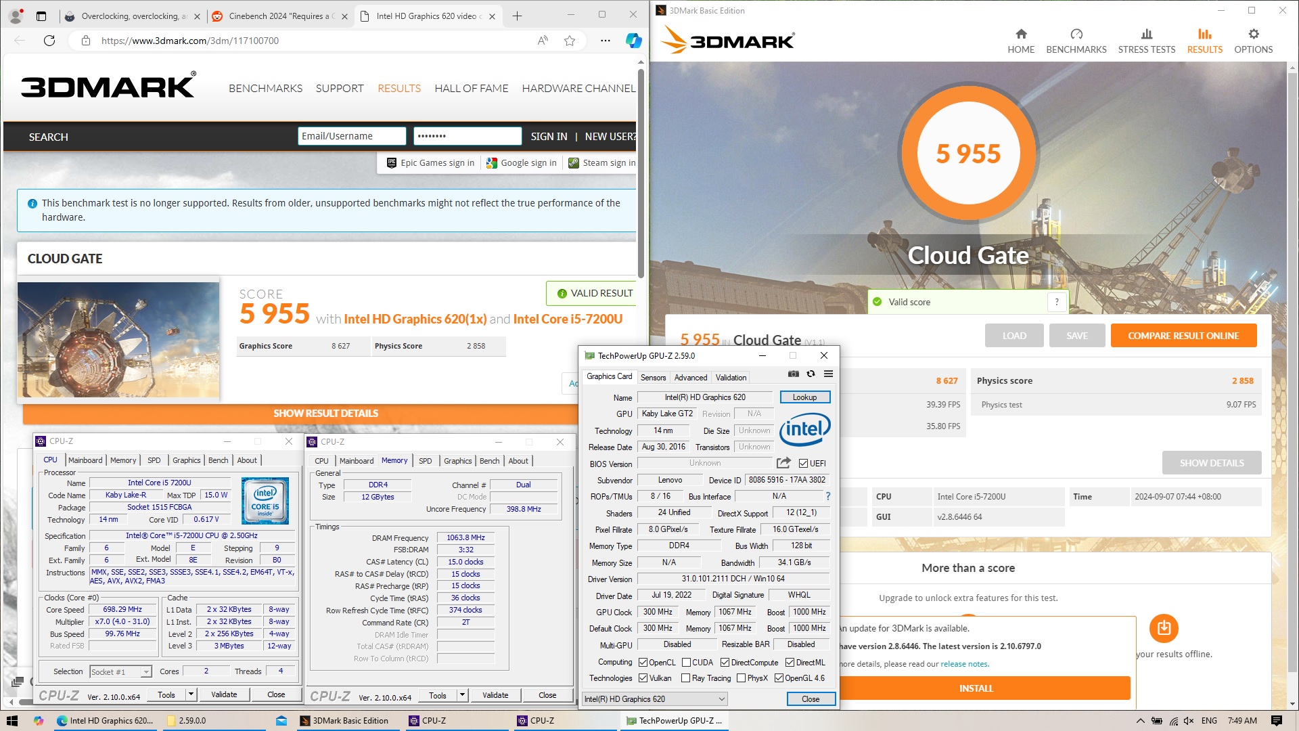Click GPU-Z BIOS share export icon
The height and width of the screenshot is (731, 1299).
(x=783, y=463)
